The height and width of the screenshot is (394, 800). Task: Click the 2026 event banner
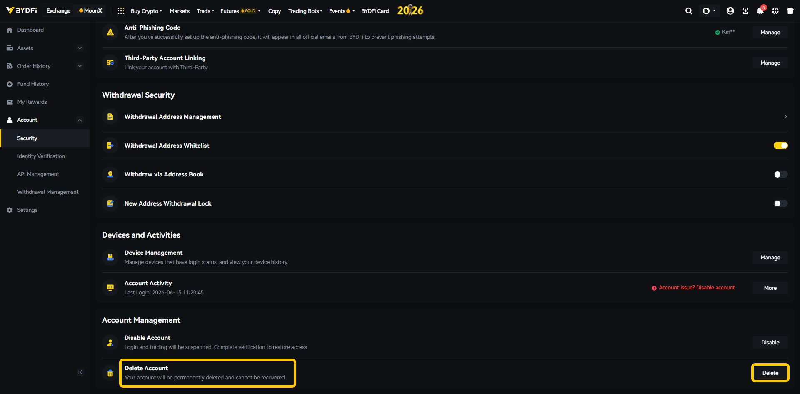(x=410, y=10)
